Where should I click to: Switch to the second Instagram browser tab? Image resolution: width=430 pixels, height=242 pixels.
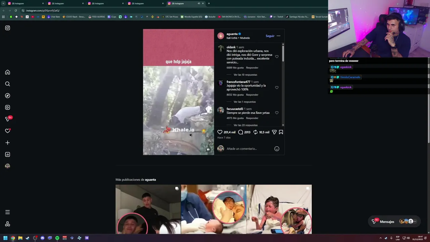[66, 3]
